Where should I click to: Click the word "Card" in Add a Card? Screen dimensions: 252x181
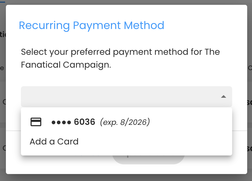68,142
